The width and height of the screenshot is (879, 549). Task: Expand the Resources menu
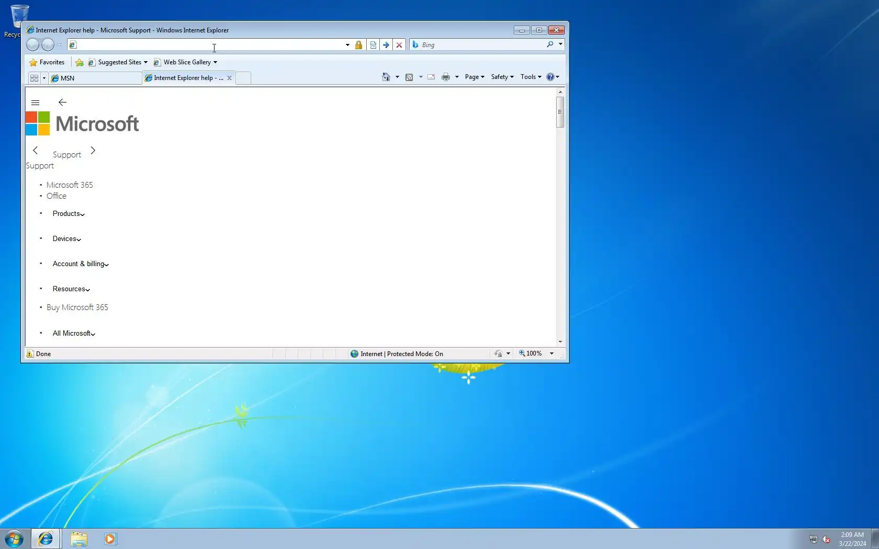click(x=71, y=289)
